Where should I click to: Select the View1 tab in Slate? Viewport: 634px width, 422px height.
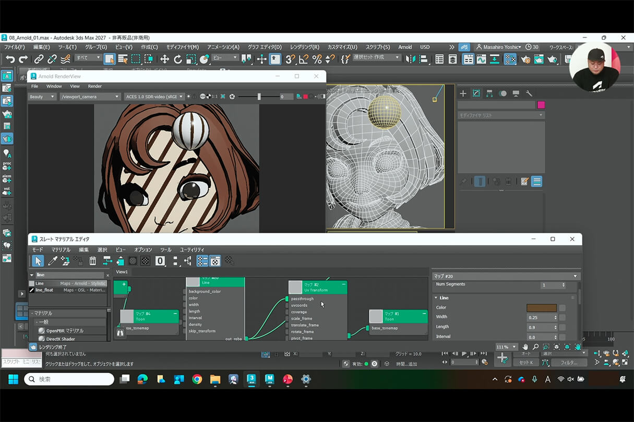click(122, 272)
